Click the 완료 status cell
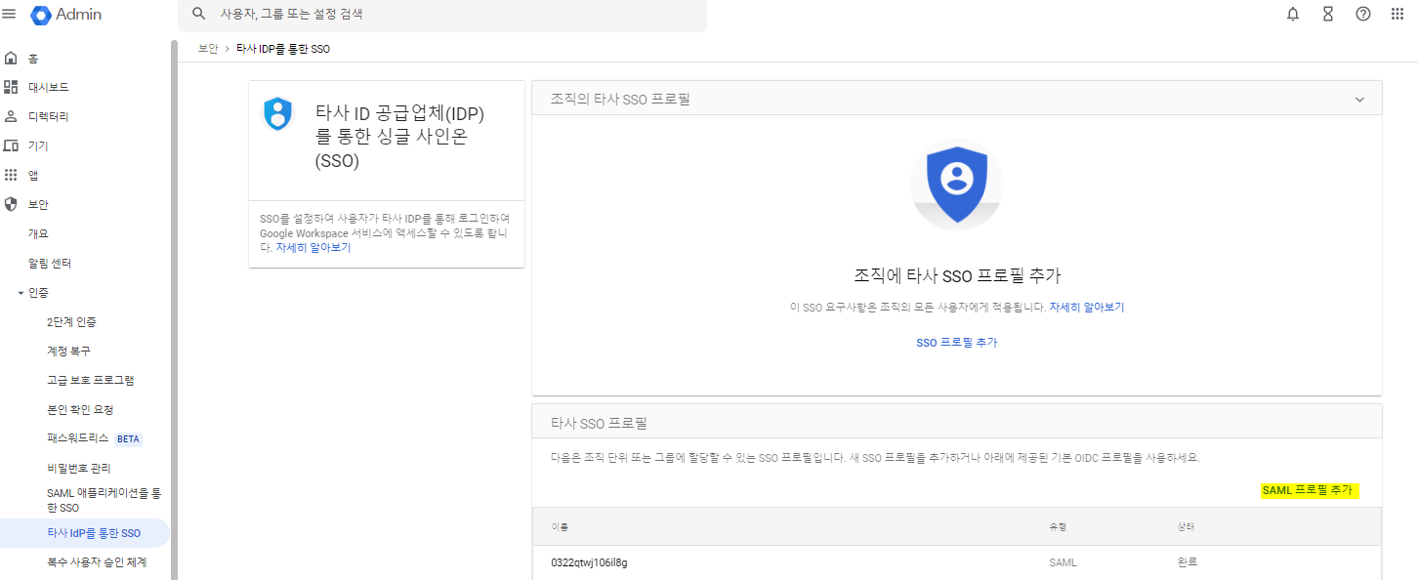Image resolution: width=1418 pixels, height=580 pixels. click(1188, 562)
